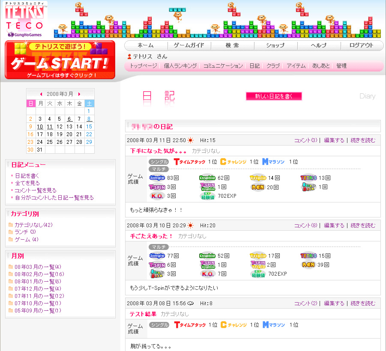The image size is (386, 351).
Task: Open 検索 menu item
Action: click(x=232, y=45)
